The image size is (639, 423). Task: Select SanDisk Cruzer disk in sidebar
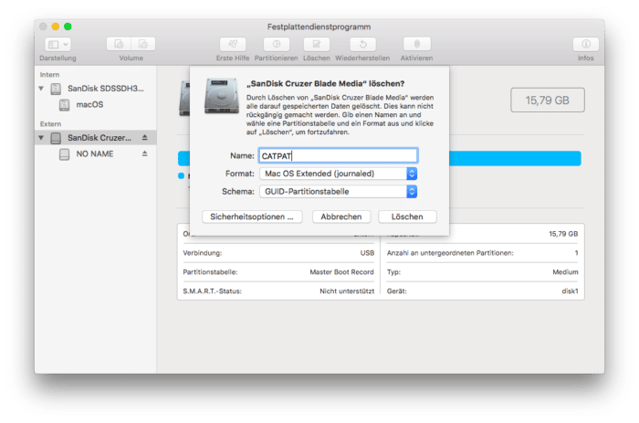(96, 138)
